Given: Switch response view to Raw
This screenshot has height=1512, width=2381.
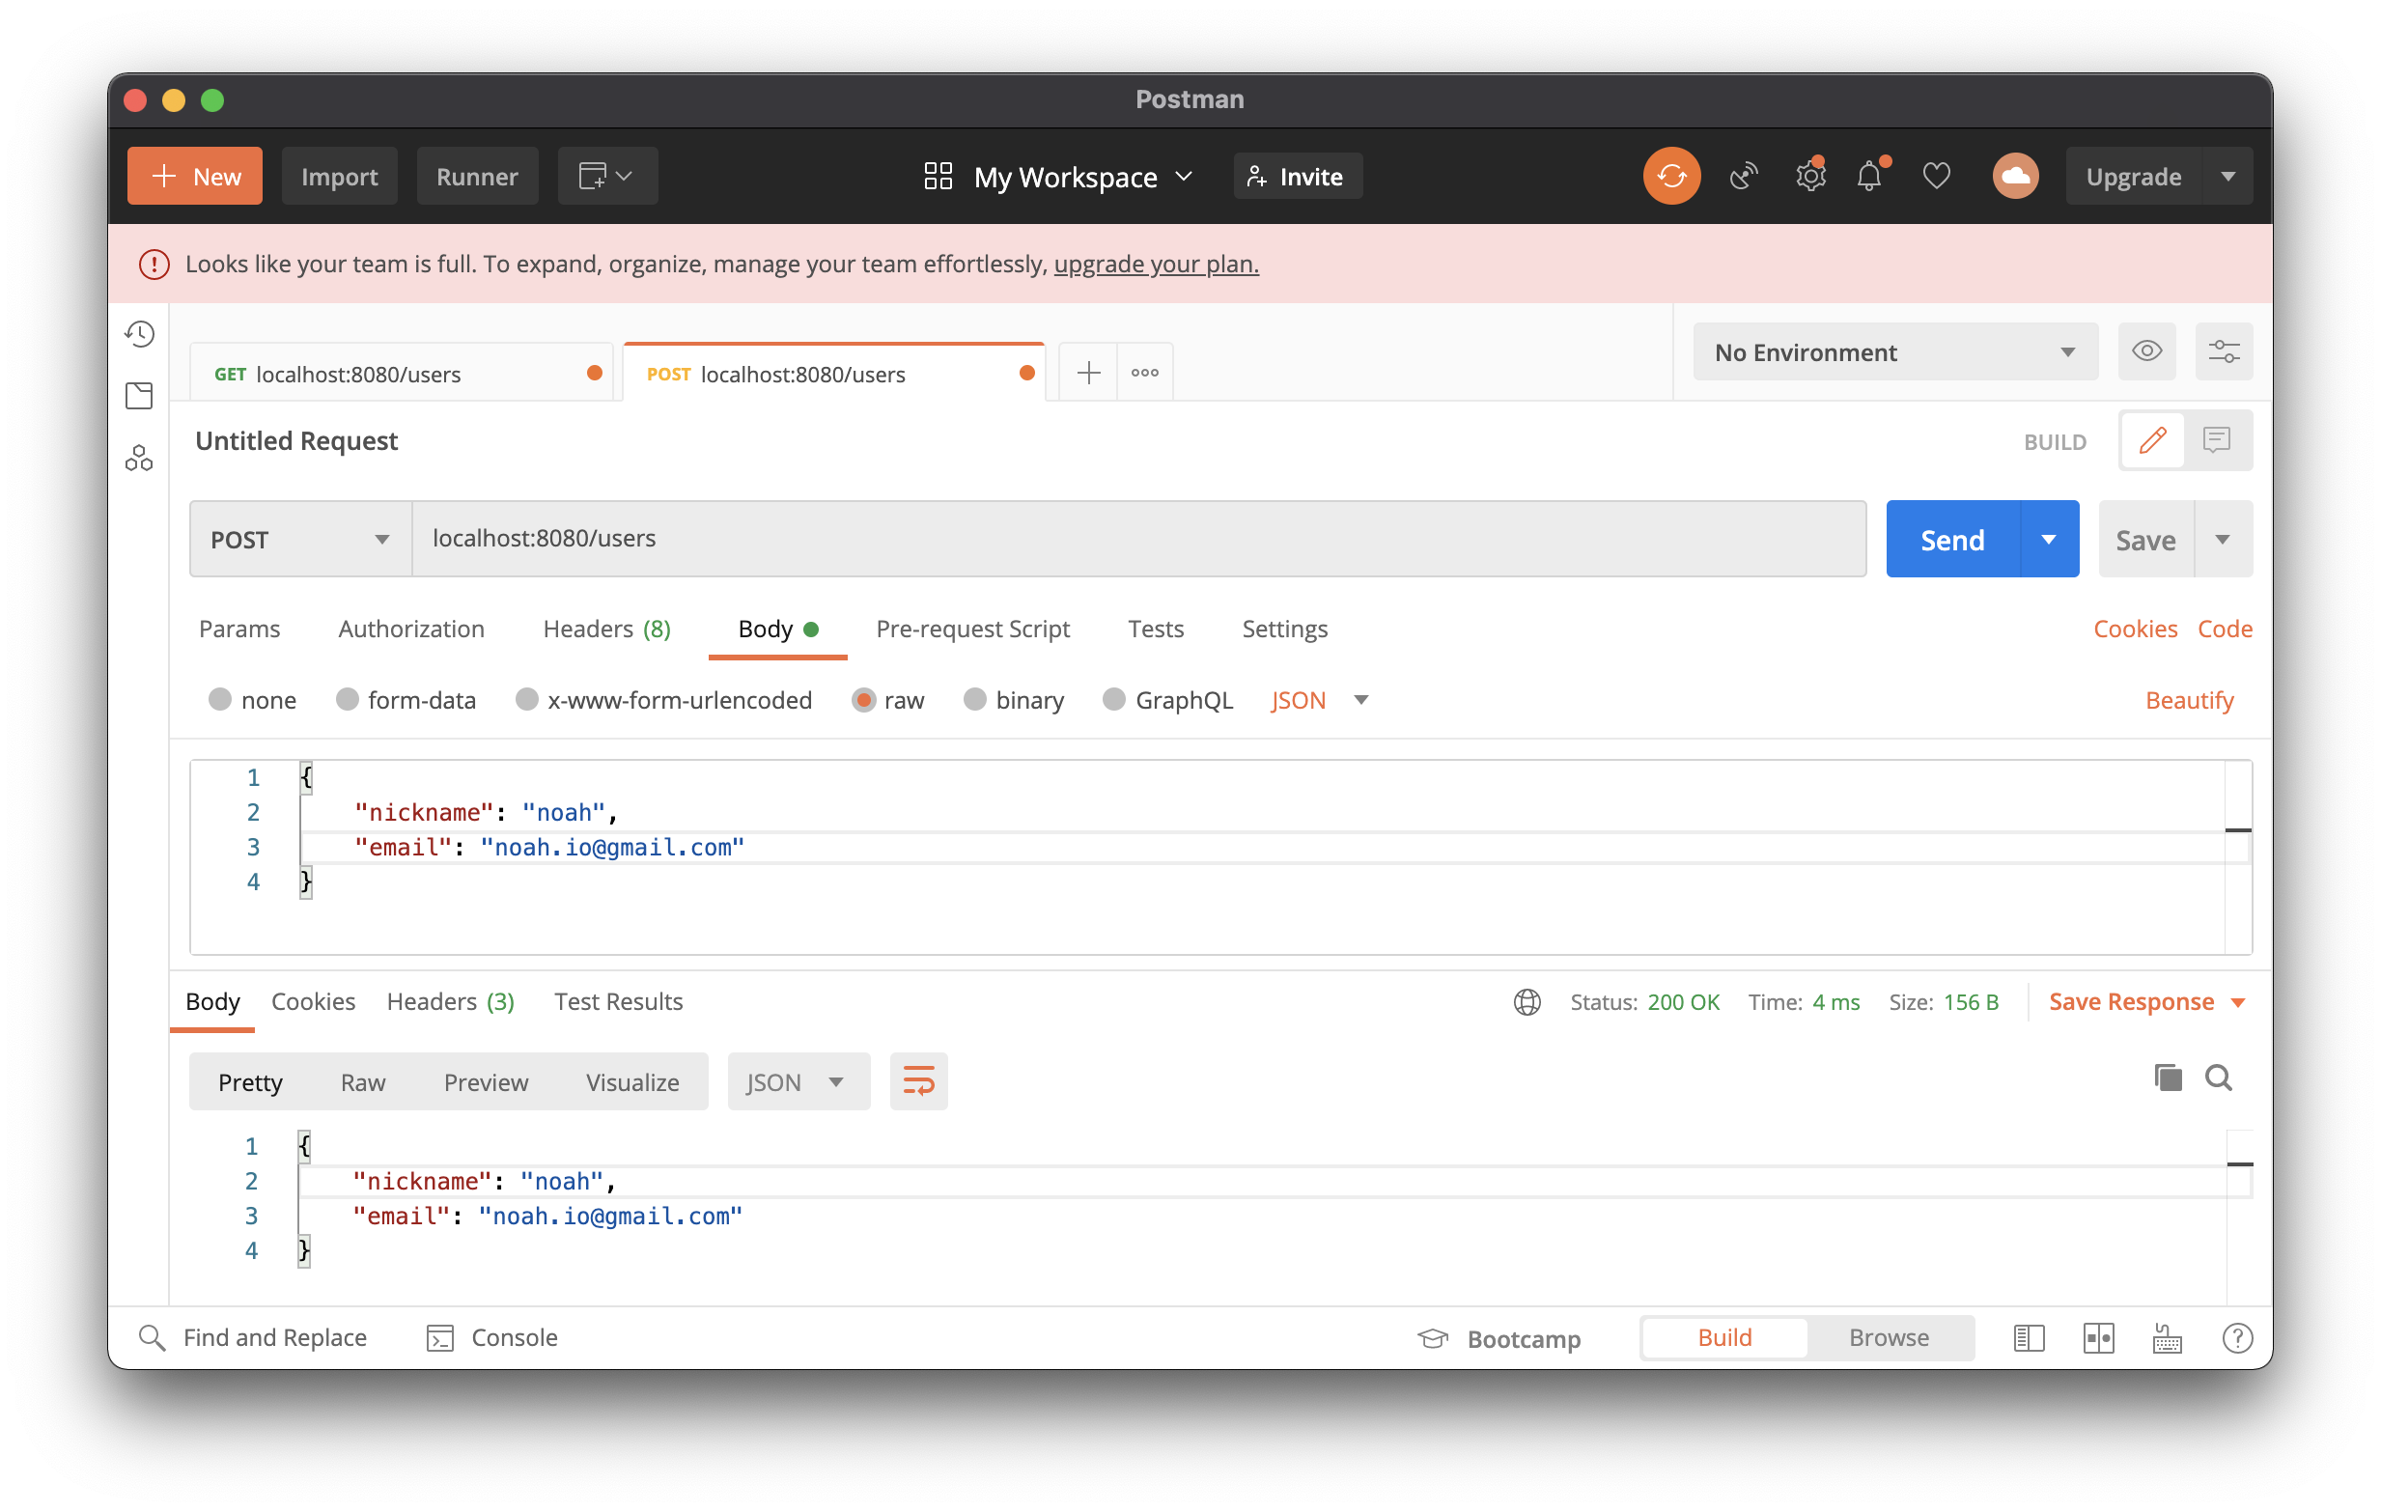Looking at the screenshot, I should (363, 1082).
